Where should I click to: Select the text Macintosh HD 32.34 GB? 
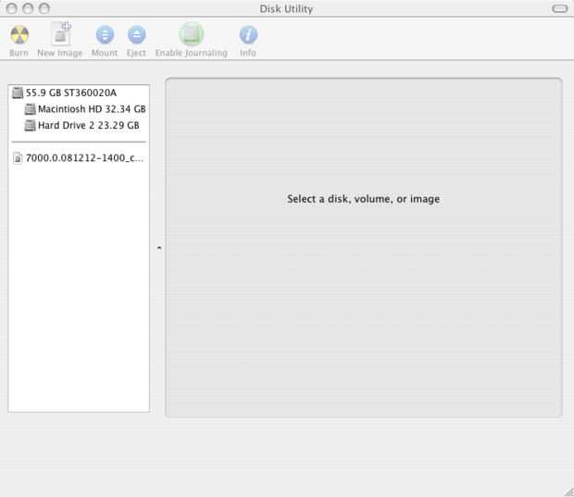coord(92,109)
